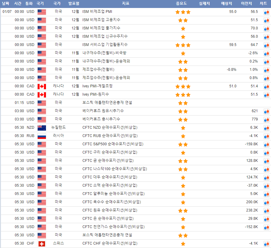This screenshot has height=248, width=271.
Task: Click the 01/07 date cell
Action: coord(7,12)
